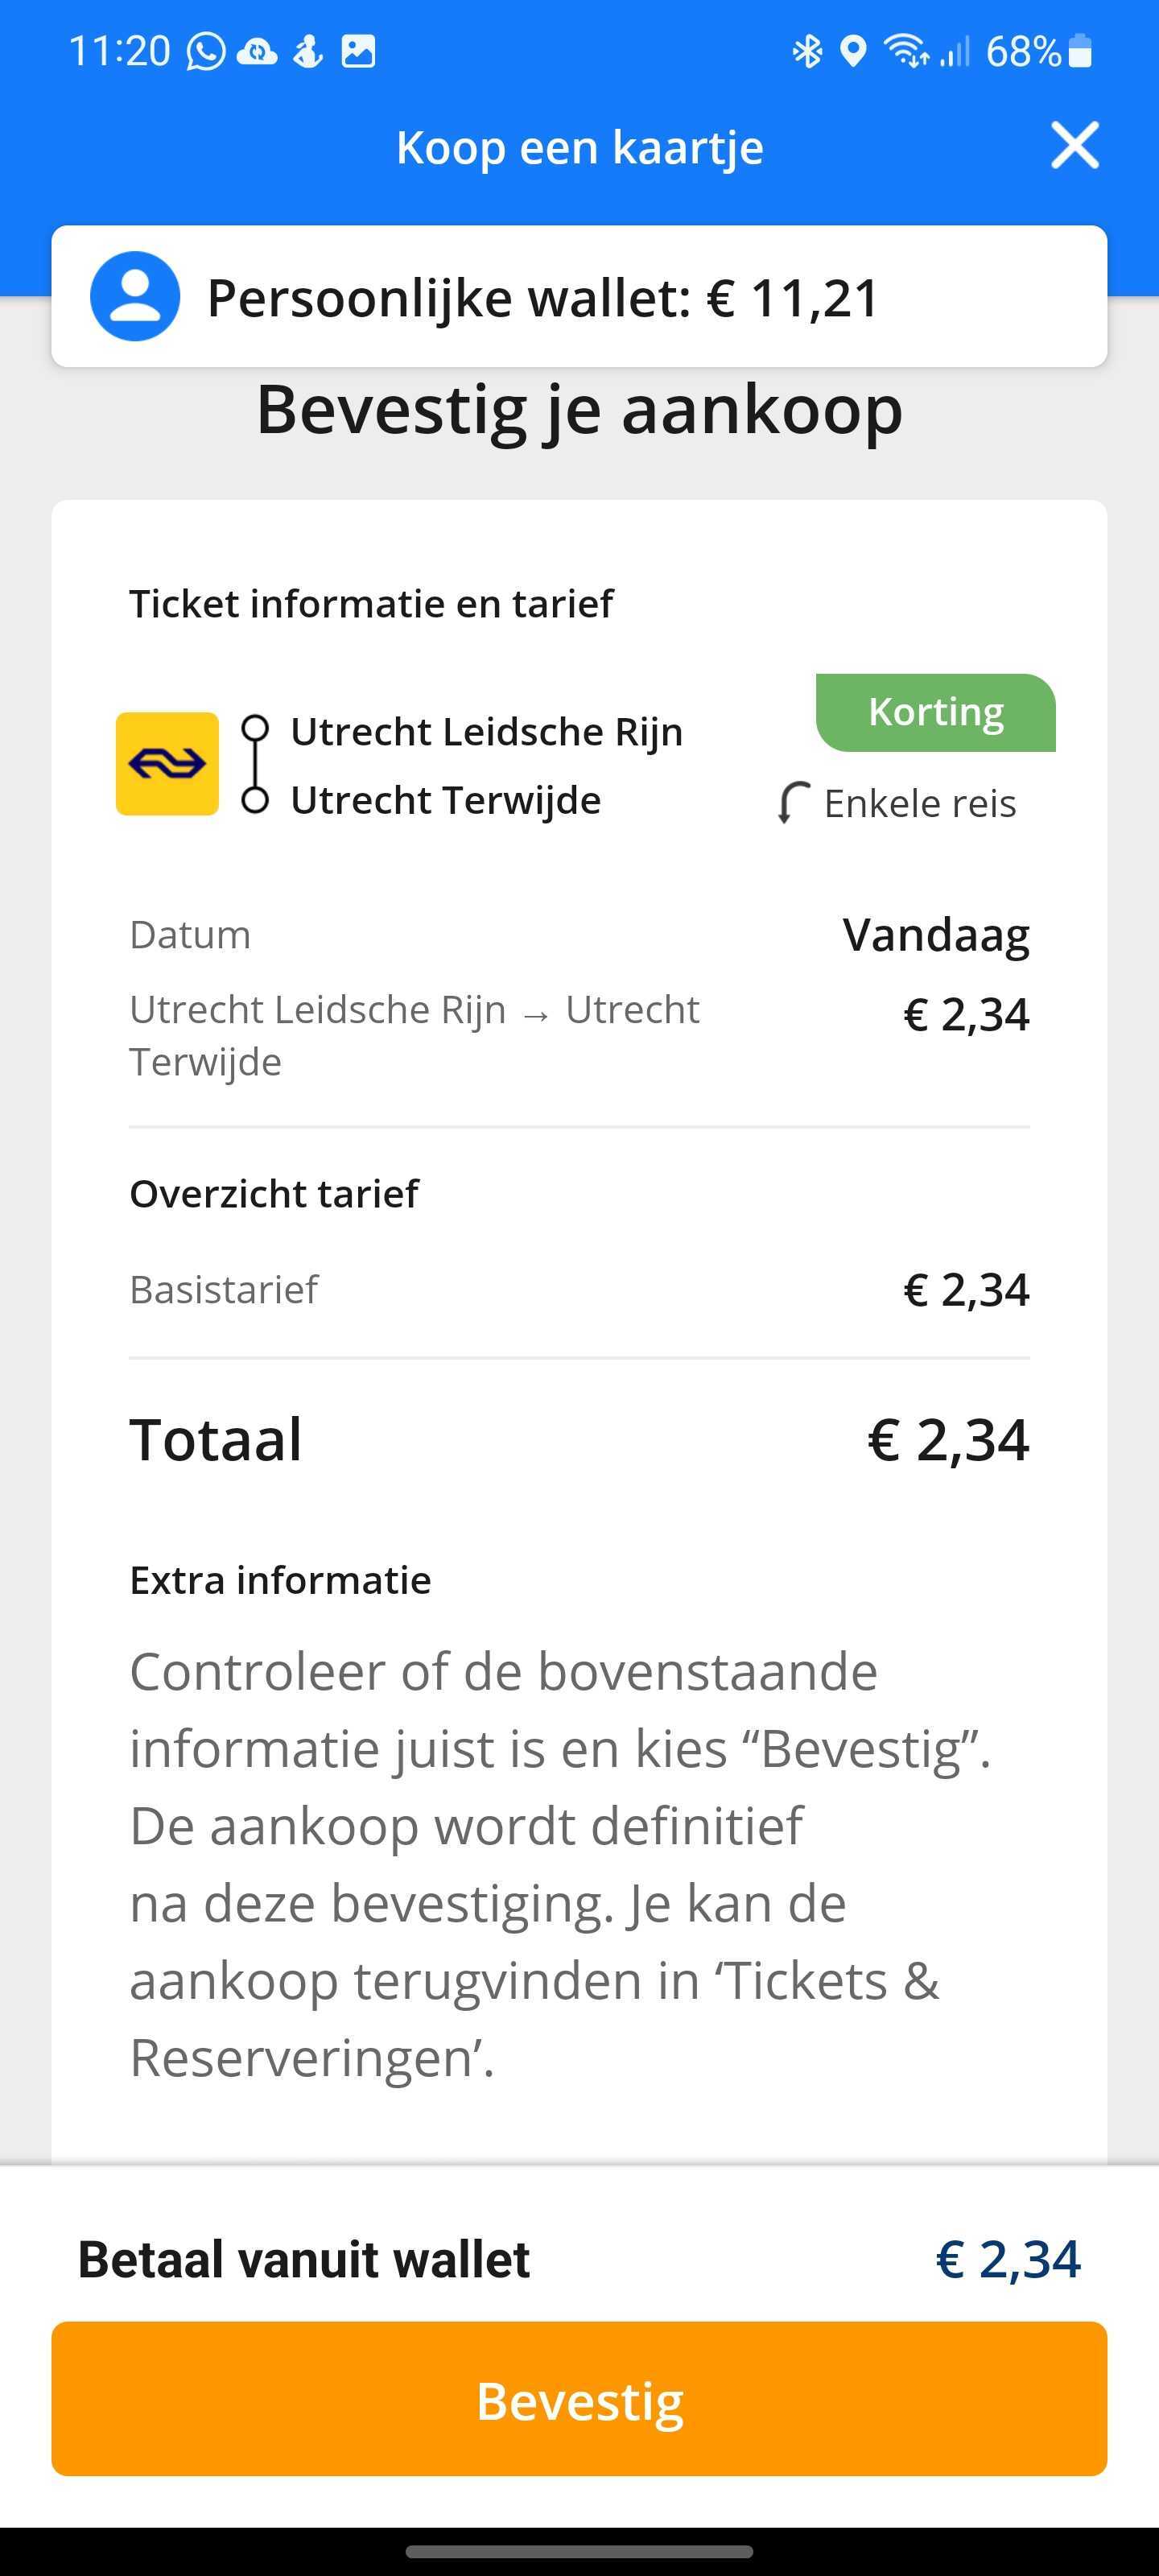Tap the WhatsApp notification icon

click(x=206, y=51)
